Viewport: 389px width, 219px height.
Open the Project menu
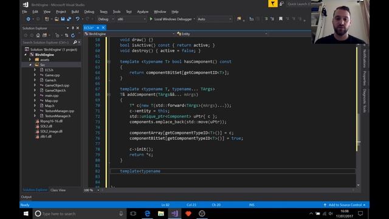[x=61, y=12]
